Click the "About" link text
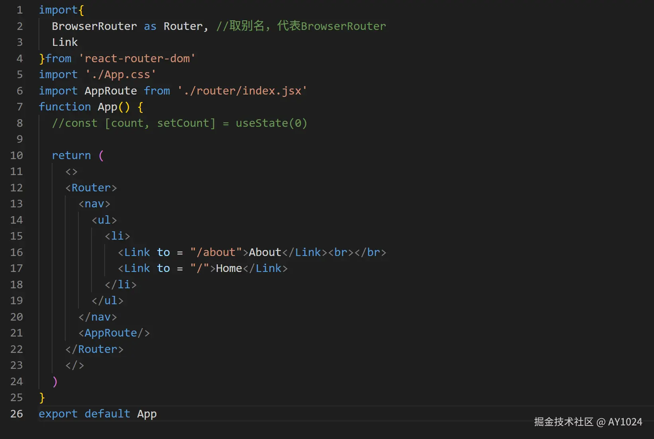 coord(265,252)
